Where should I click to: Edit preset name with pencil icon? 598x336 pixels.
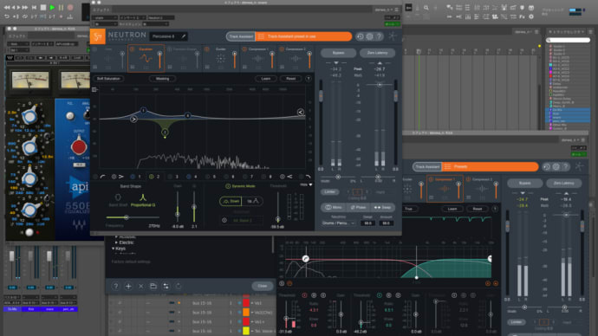tap(184, 36)
